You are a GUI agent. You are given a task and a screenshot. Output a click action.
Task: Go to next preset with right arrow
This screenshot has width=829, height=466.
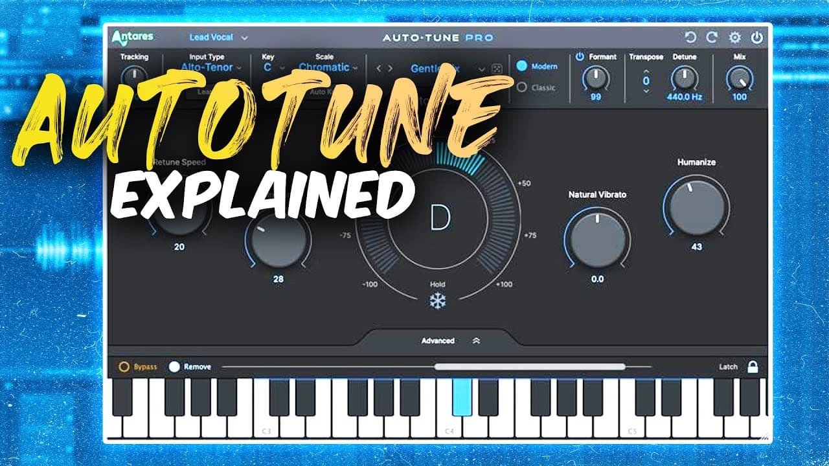coord(390,69)
